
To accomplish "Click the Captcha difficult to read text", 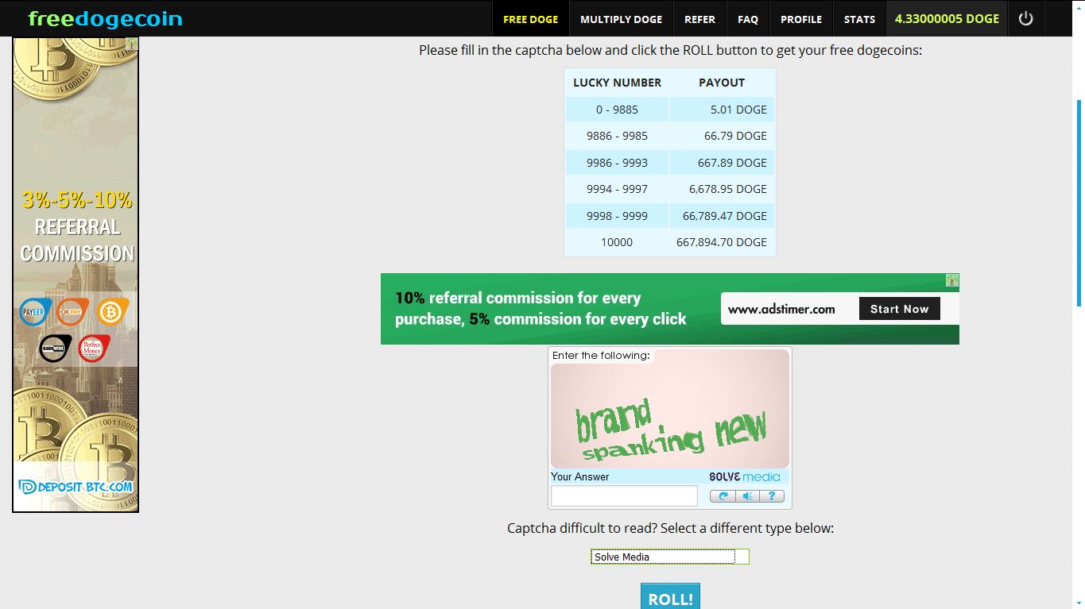I will [670, 528].
